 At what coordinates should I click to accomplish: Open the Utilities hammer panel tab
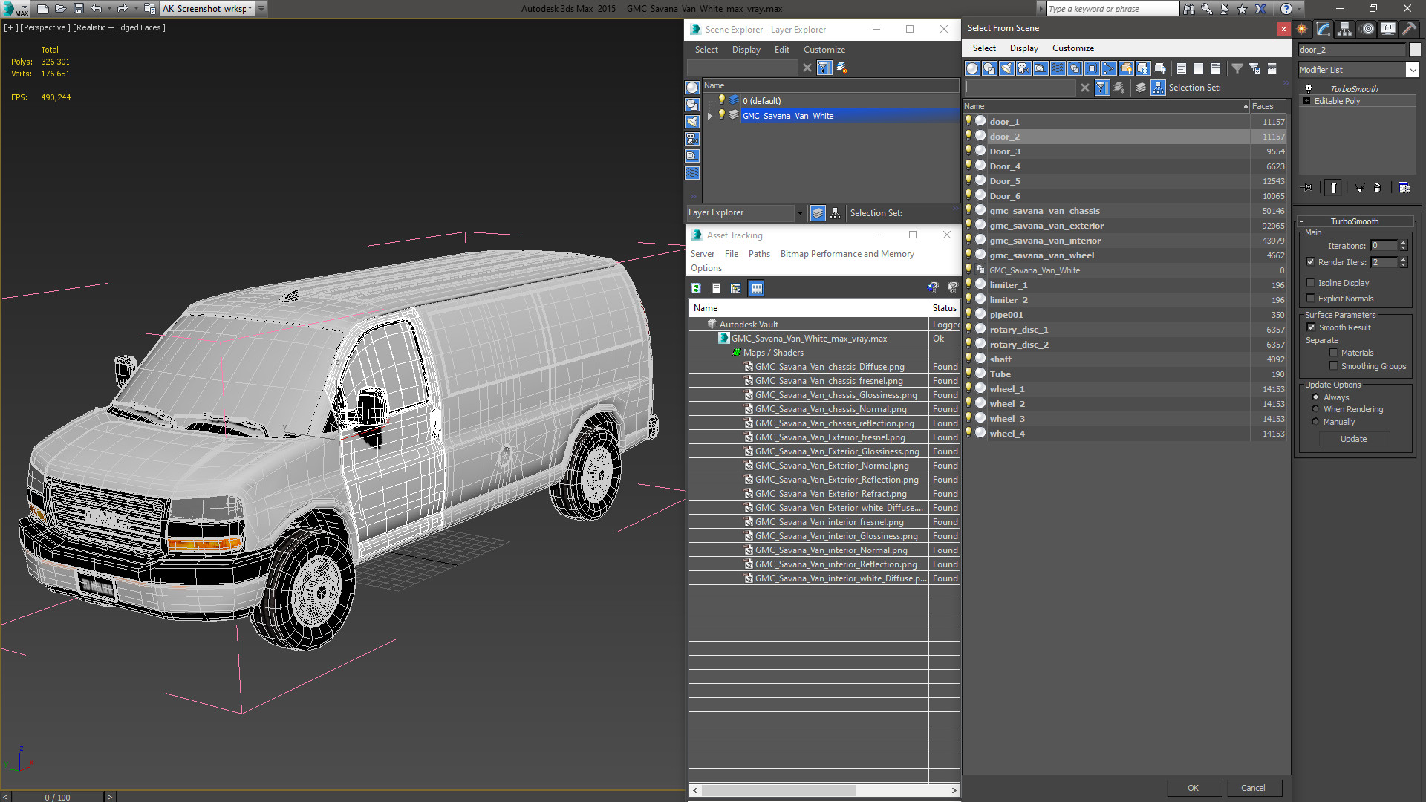coord(1409,29)
